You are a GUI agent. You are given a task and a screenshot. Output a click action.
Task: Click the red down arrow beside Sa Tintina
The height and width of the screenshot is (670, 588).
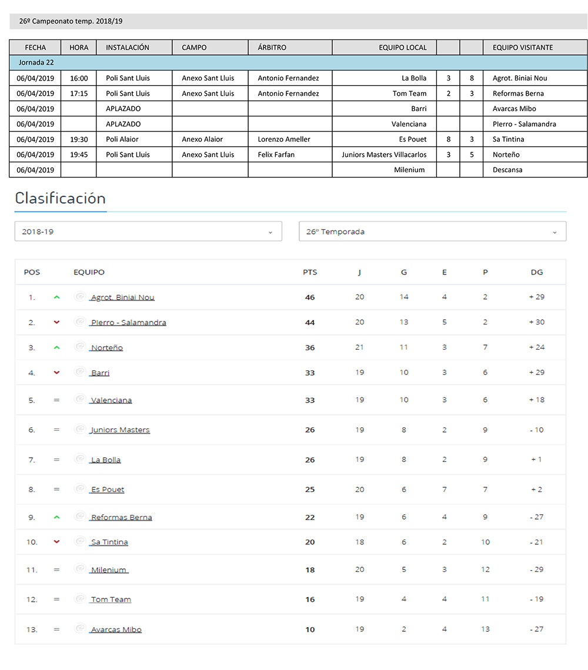pos(56,542)
